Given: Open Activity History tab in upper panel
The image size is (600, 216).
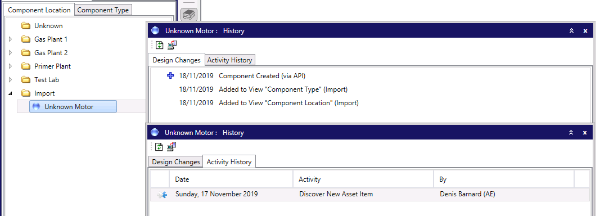Looking at the screenshot, I should (x=229, y=60).
